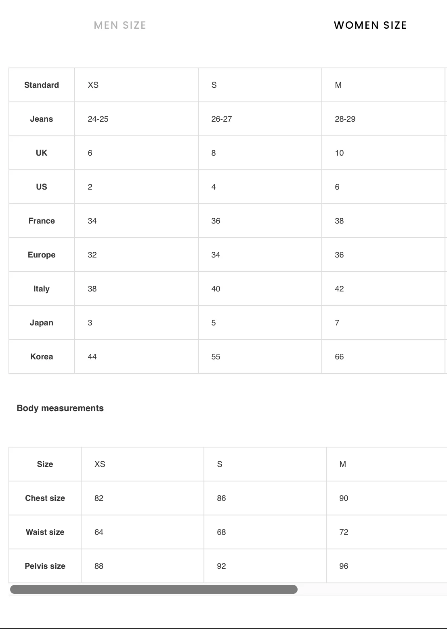Click the Japan row header
447x629 pixels.
[42, 323]
